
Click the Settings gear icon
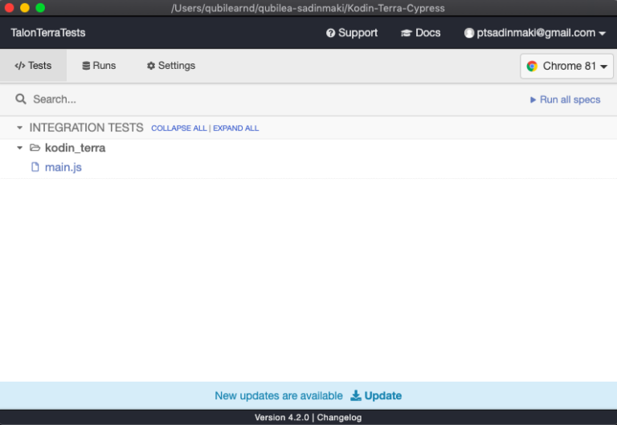151,66
